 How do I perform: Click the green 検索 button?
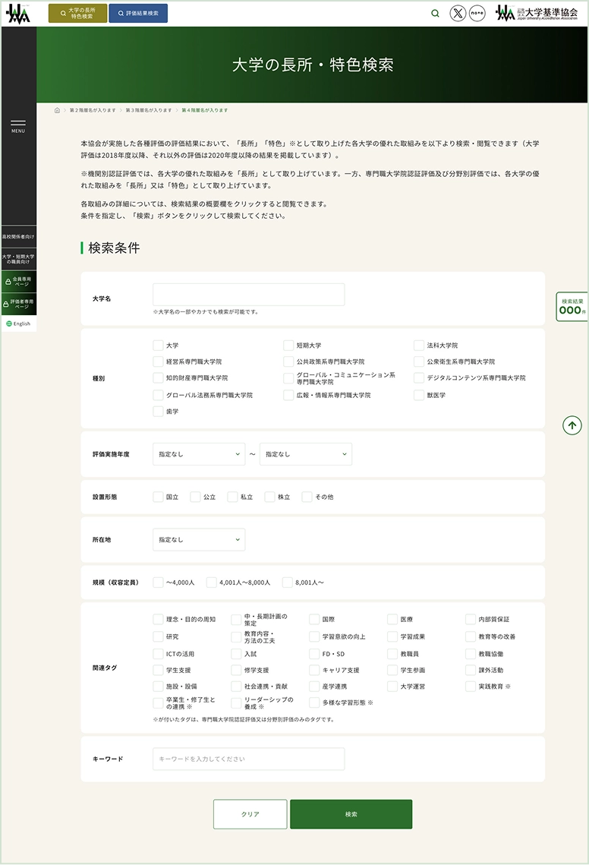[351, 814]
